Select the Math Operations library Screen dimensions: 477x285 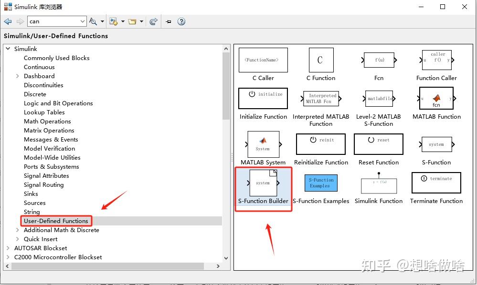47,122
